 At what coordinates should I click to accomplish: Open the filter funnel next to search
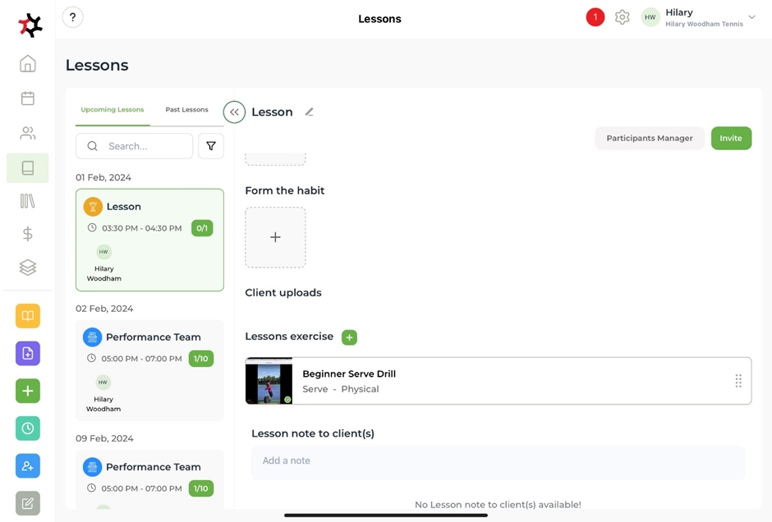tap(211, 146)
